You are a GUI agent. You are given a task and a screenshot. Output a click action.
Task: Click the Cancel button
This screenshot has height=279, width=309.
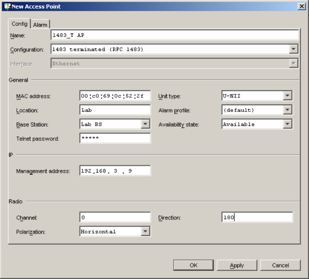tap(280, 265)
